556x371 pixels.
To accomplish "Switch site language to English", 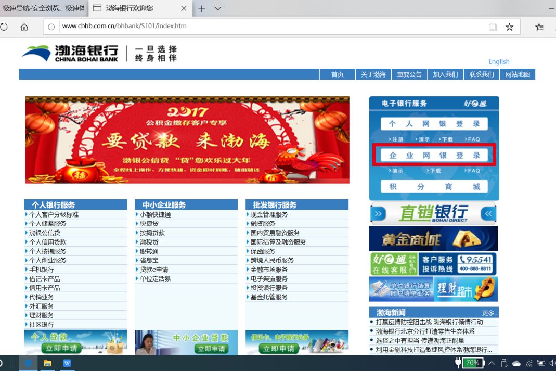I will [499, 61].
